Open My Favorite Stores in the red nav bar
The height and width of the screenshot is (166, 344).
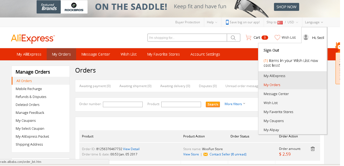point(163,54)
